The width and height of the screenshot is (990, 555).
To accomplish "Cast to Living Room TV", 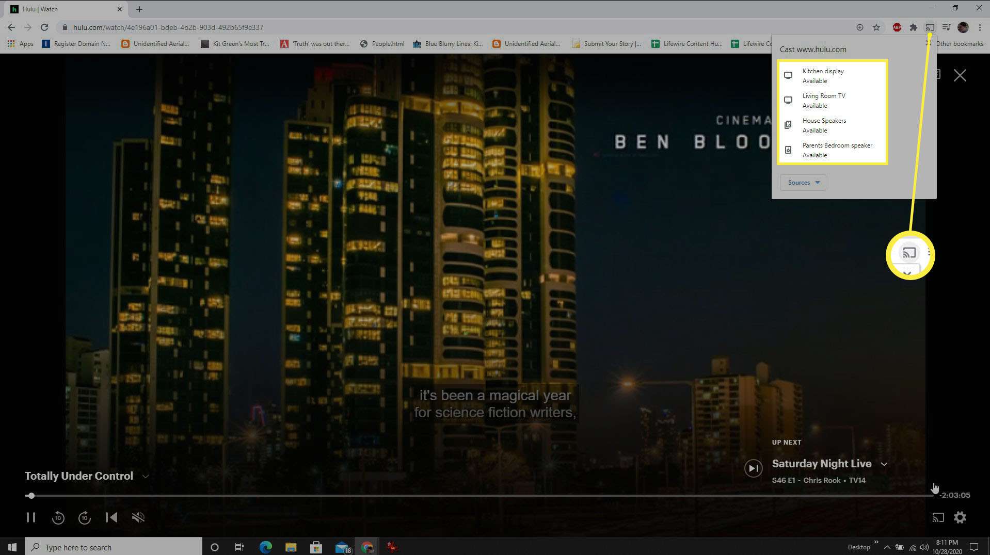I will 833,101.
